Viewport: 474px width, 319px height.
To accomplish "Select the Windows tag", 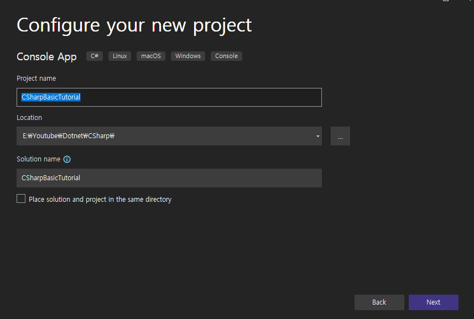I will 187,56.
